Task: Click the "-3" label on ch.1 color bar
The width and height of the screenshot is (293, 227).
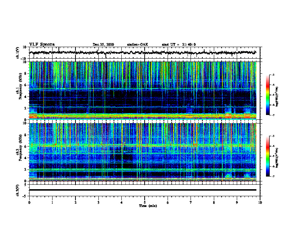Action: coord(273,75)
